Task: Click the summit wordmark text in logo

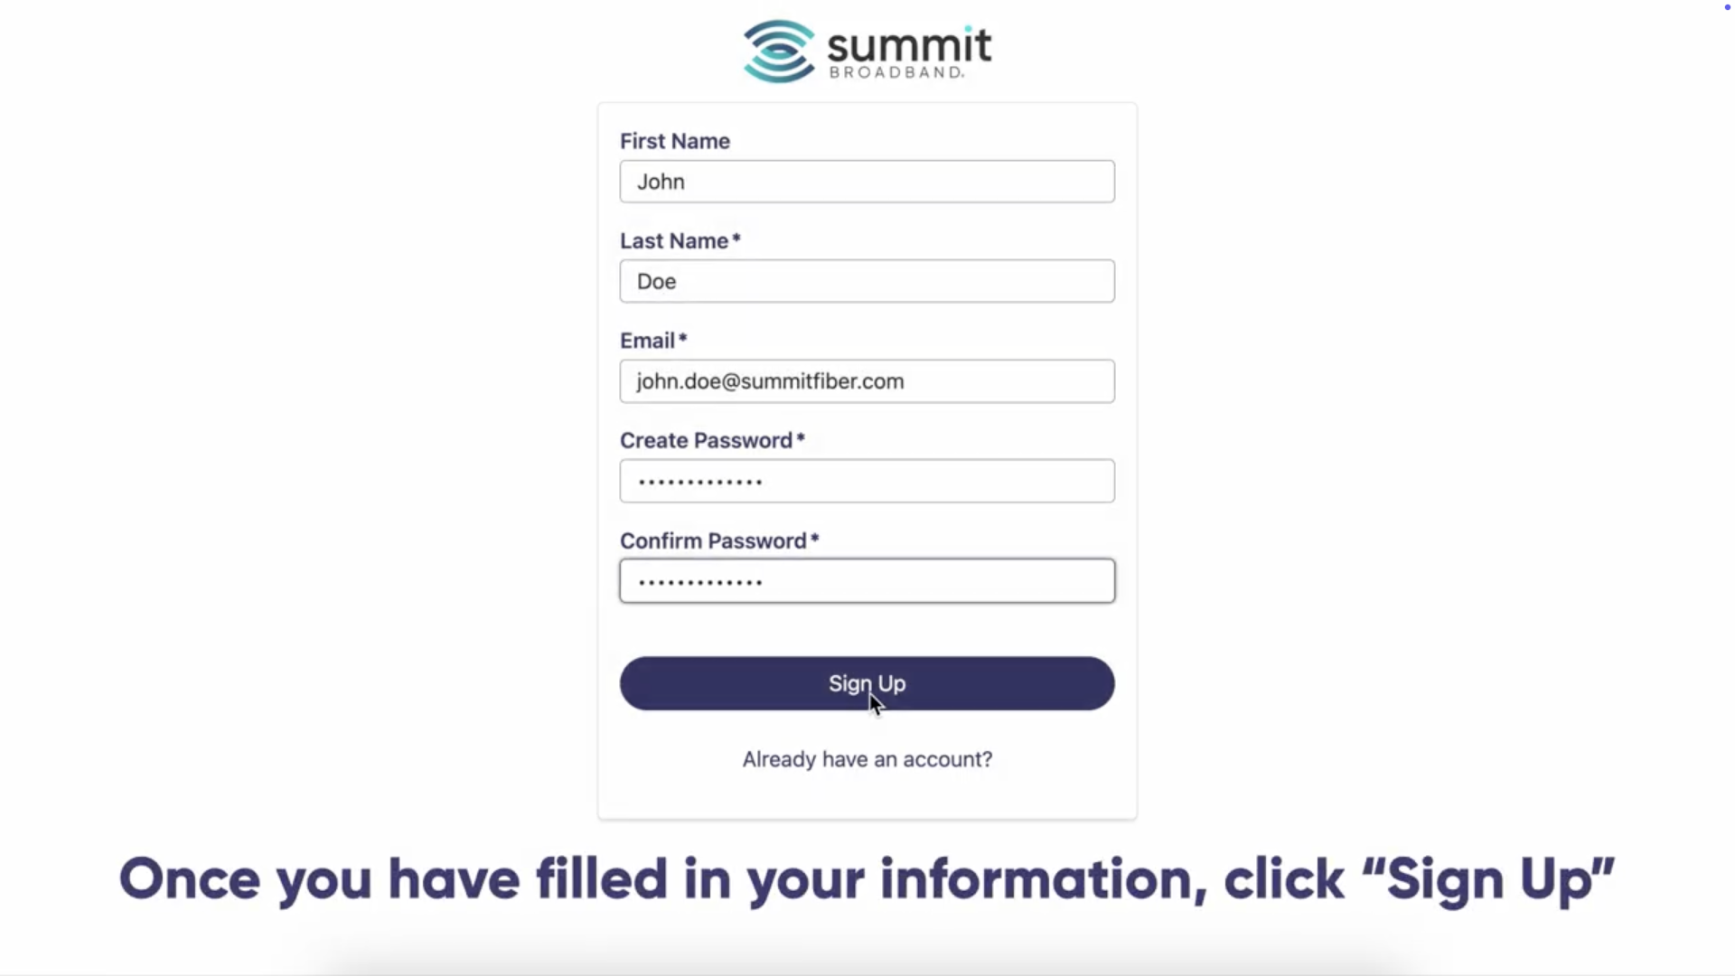Action: coord(909,45)
